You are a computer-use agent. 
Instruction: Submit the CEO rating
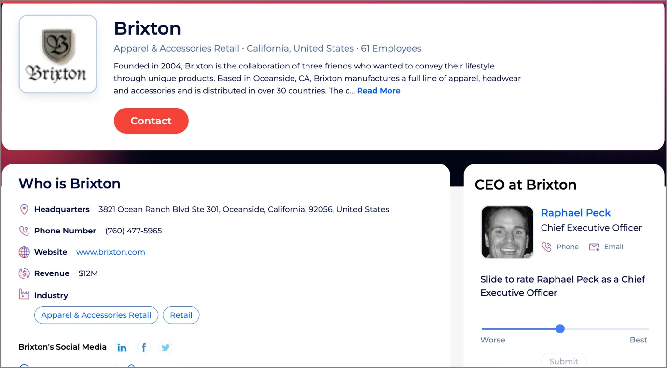coord(564,361)
